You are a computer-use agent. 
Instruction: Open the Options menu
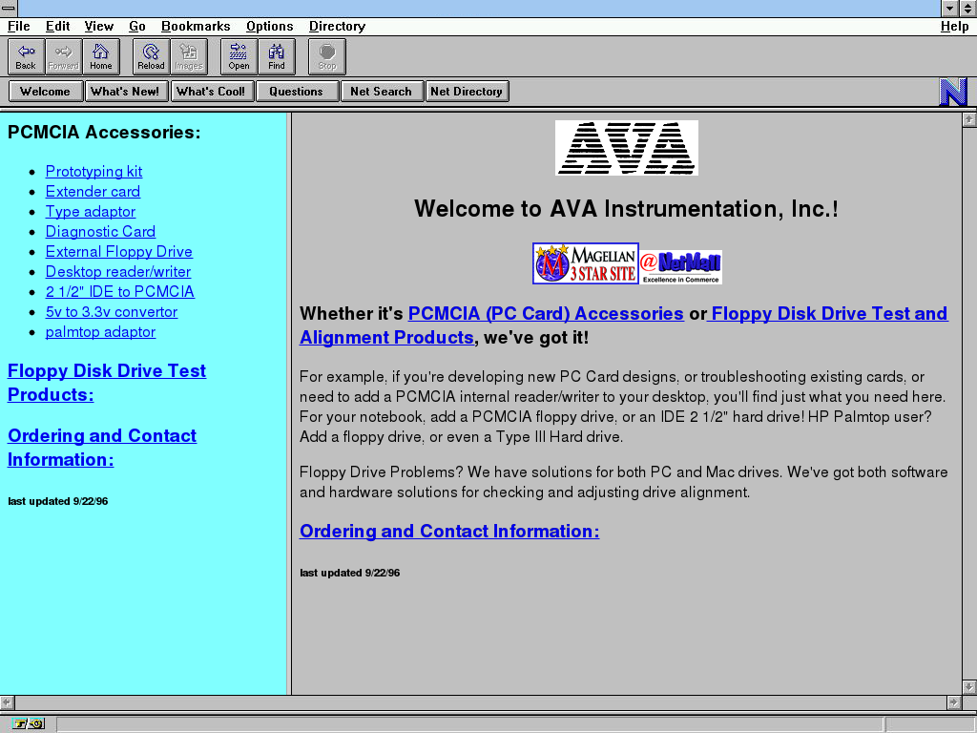pyautogui.click(x=269, y=27)
